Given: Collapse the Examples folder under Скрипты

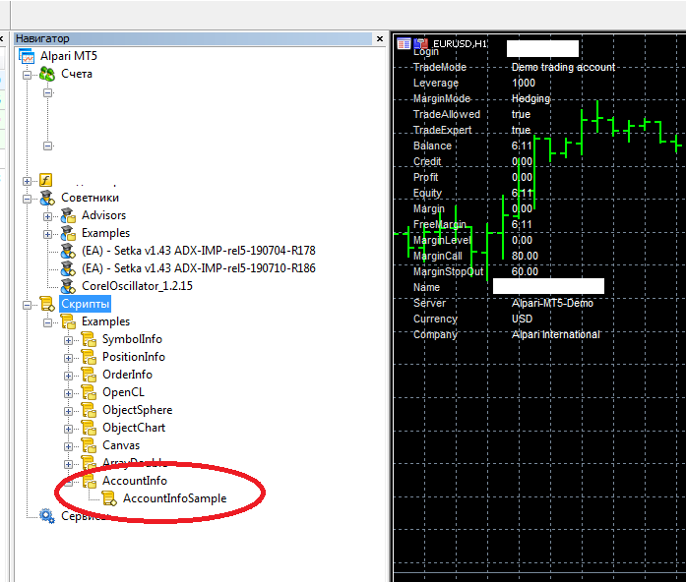Looking at the screenshot, I should point(47,322).
